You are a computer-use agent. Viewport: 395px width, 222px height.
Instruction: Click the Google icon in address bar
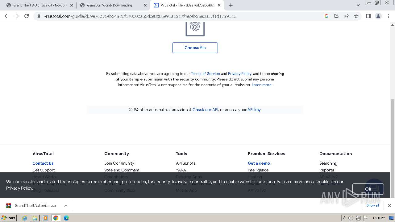[x=326, y=16]
